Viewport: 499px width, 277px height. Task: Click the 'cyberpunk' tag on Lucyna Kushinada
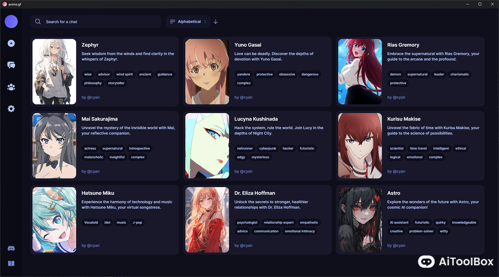click(268, 148)
